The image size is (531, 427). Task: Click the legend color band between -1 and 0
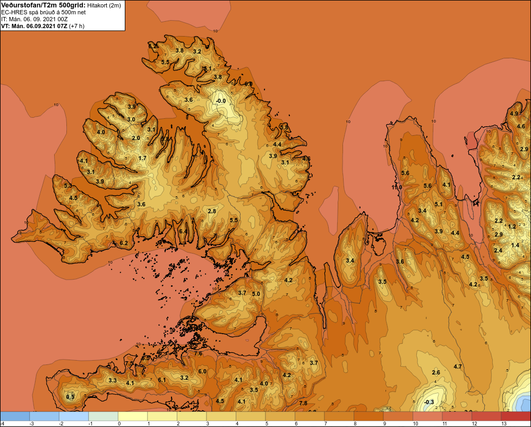(x=104, y=416)
